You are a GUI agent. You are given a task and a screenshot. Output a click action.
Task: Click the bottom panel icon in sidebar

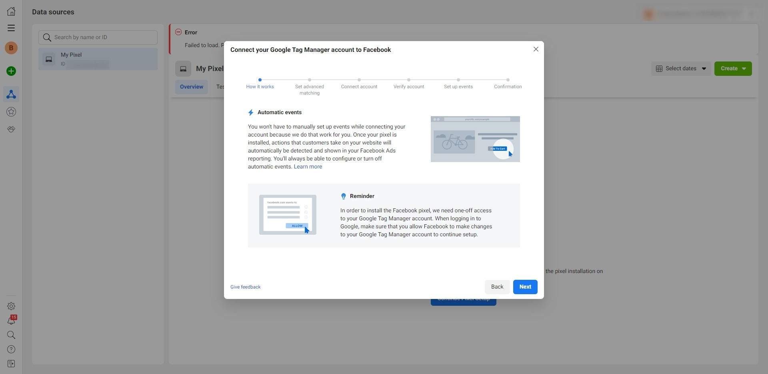click(x=11, y=364)
